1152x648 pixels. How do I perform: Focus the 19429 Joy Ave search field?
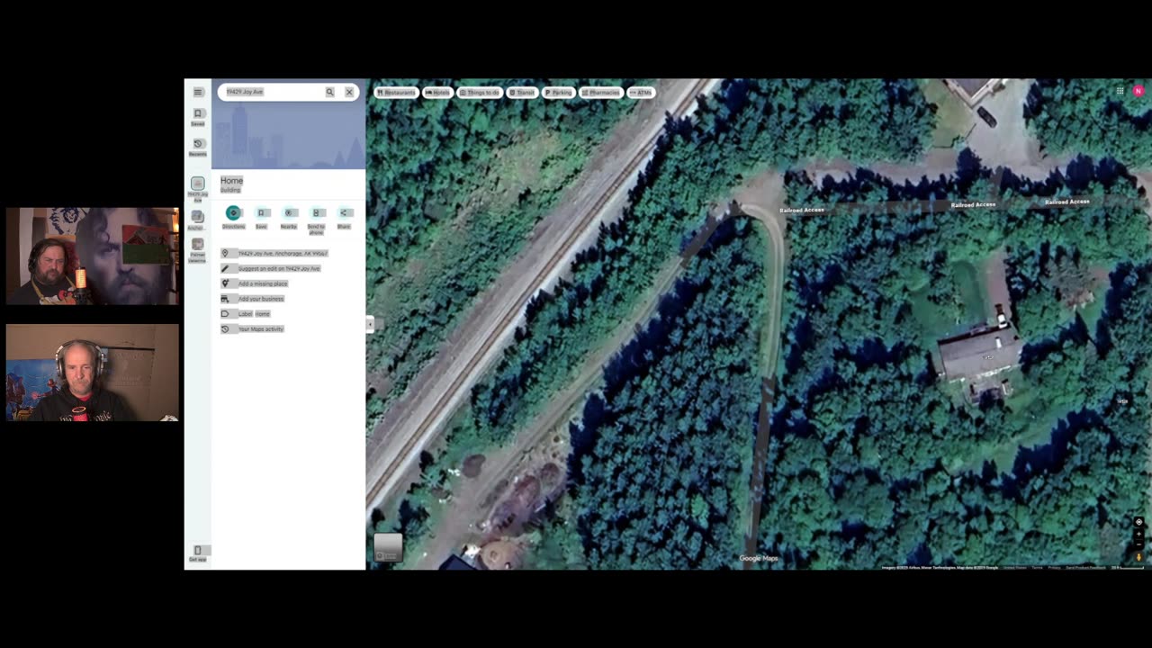coord(272,92)
